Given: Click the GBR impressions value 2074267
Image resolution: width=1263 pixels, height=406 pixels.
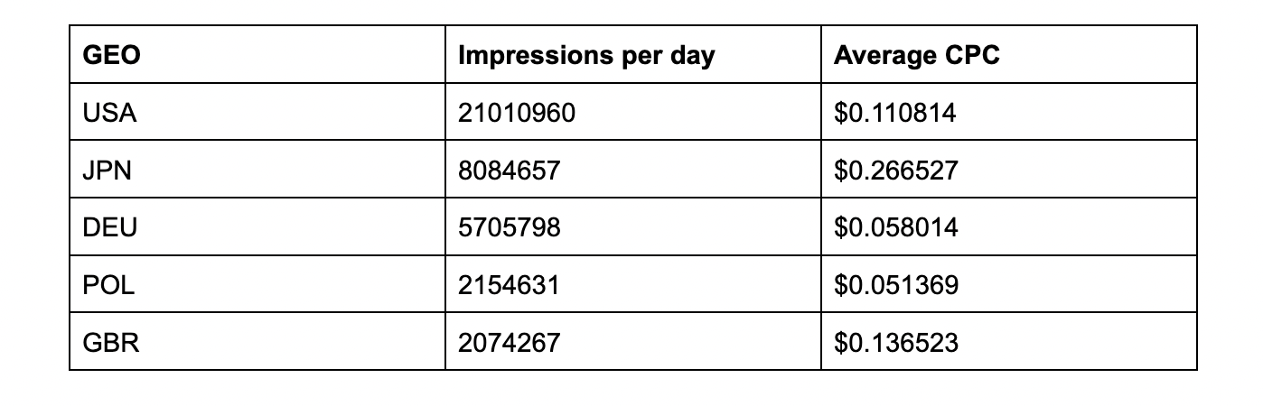Looking at the screenshot, I should point(510,343).
